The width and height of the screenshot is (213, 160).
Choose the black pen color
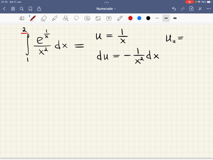[148, 18]
